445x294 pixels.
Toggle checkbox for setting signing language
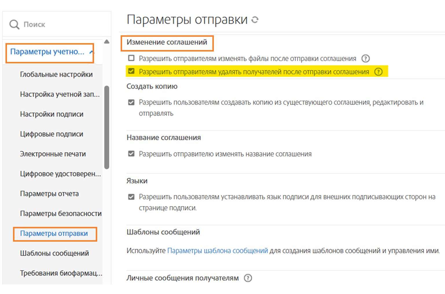click(131, 197)
